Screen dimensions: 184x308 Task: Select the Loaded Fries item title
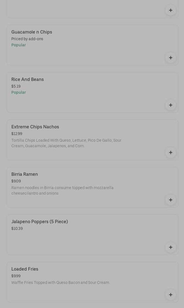pyautogui.click(x=25, y=269)
